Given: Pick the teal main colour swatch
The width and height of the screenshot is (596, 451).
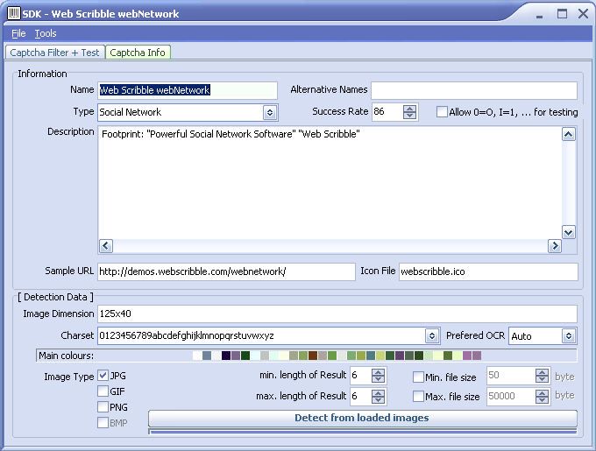Looking at the screenshot, I should coord(371,356).
